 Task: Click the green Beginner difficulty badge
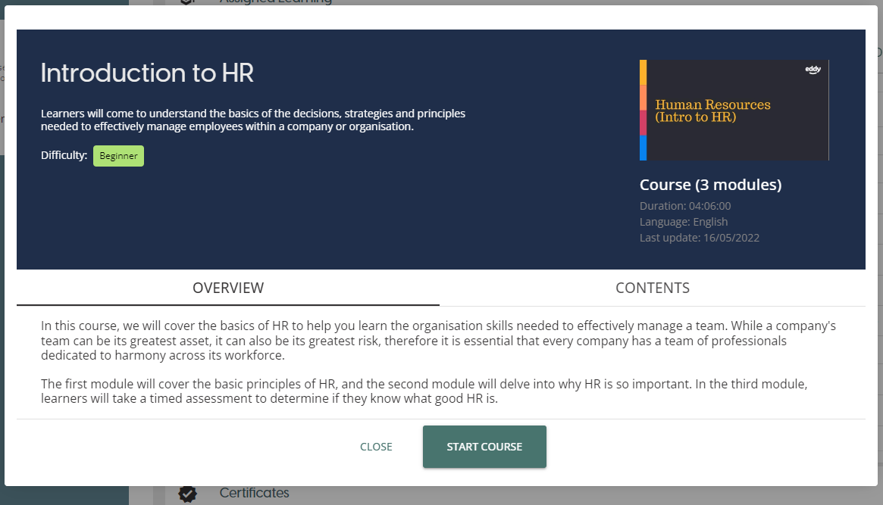tap(118, 156)
